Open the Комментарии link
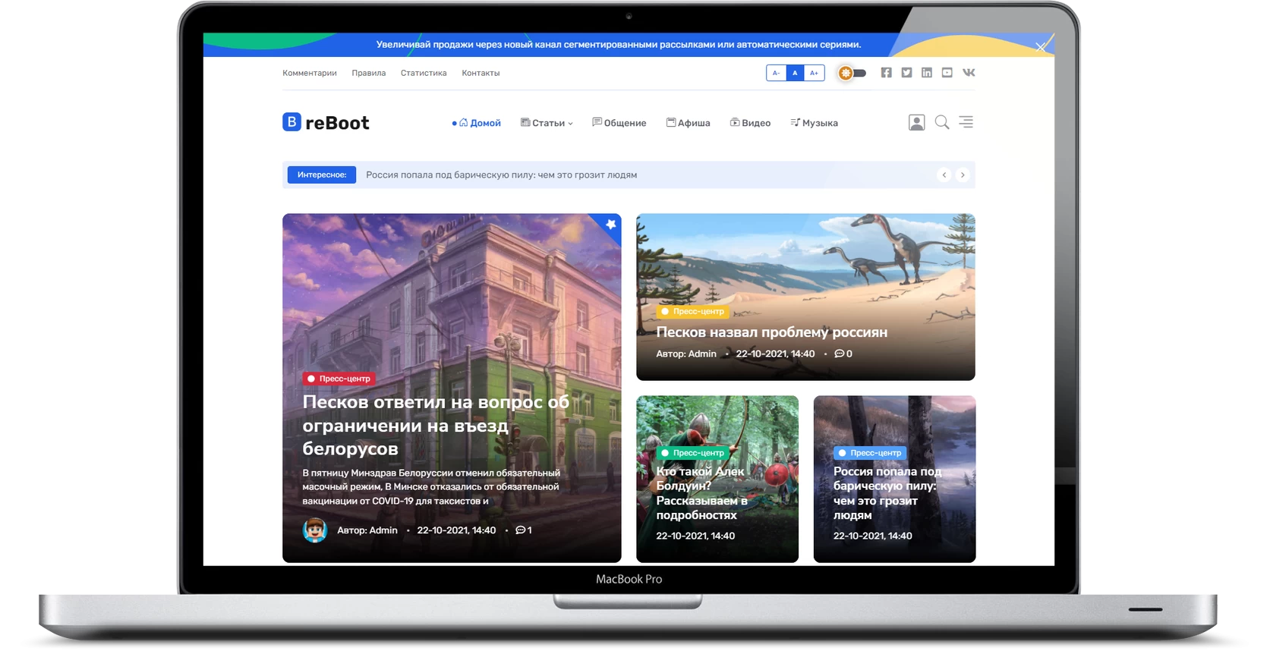The width and height of the screenshot is (1270, 651). click(x=310, y=73)
